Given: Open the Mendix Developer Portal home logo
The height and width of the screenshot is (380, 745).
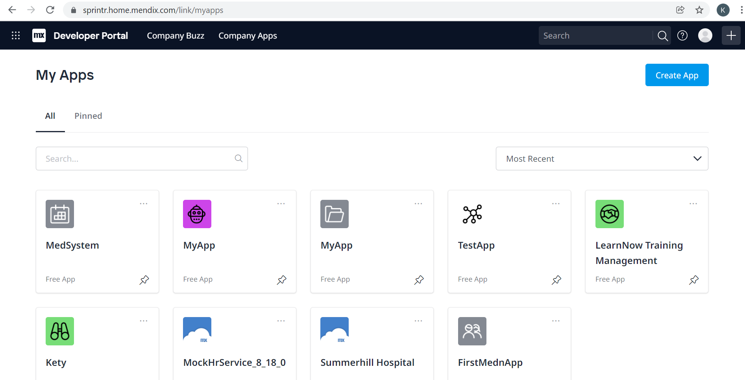Looking at the screenshot, I should [x=39, y=35].
